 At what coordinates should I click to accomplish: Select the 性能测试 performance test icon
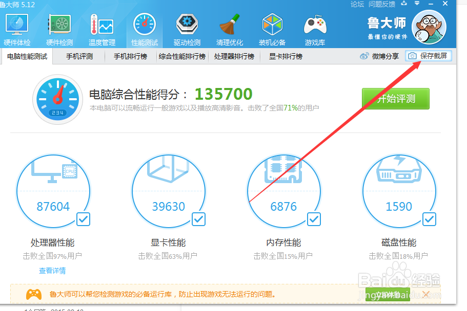point(145,30)
